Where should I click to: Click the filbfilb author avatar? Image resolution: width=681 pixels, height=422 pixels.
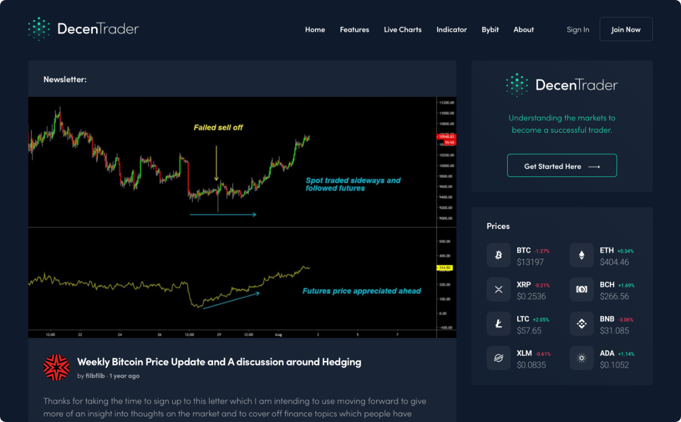[56, 367]
